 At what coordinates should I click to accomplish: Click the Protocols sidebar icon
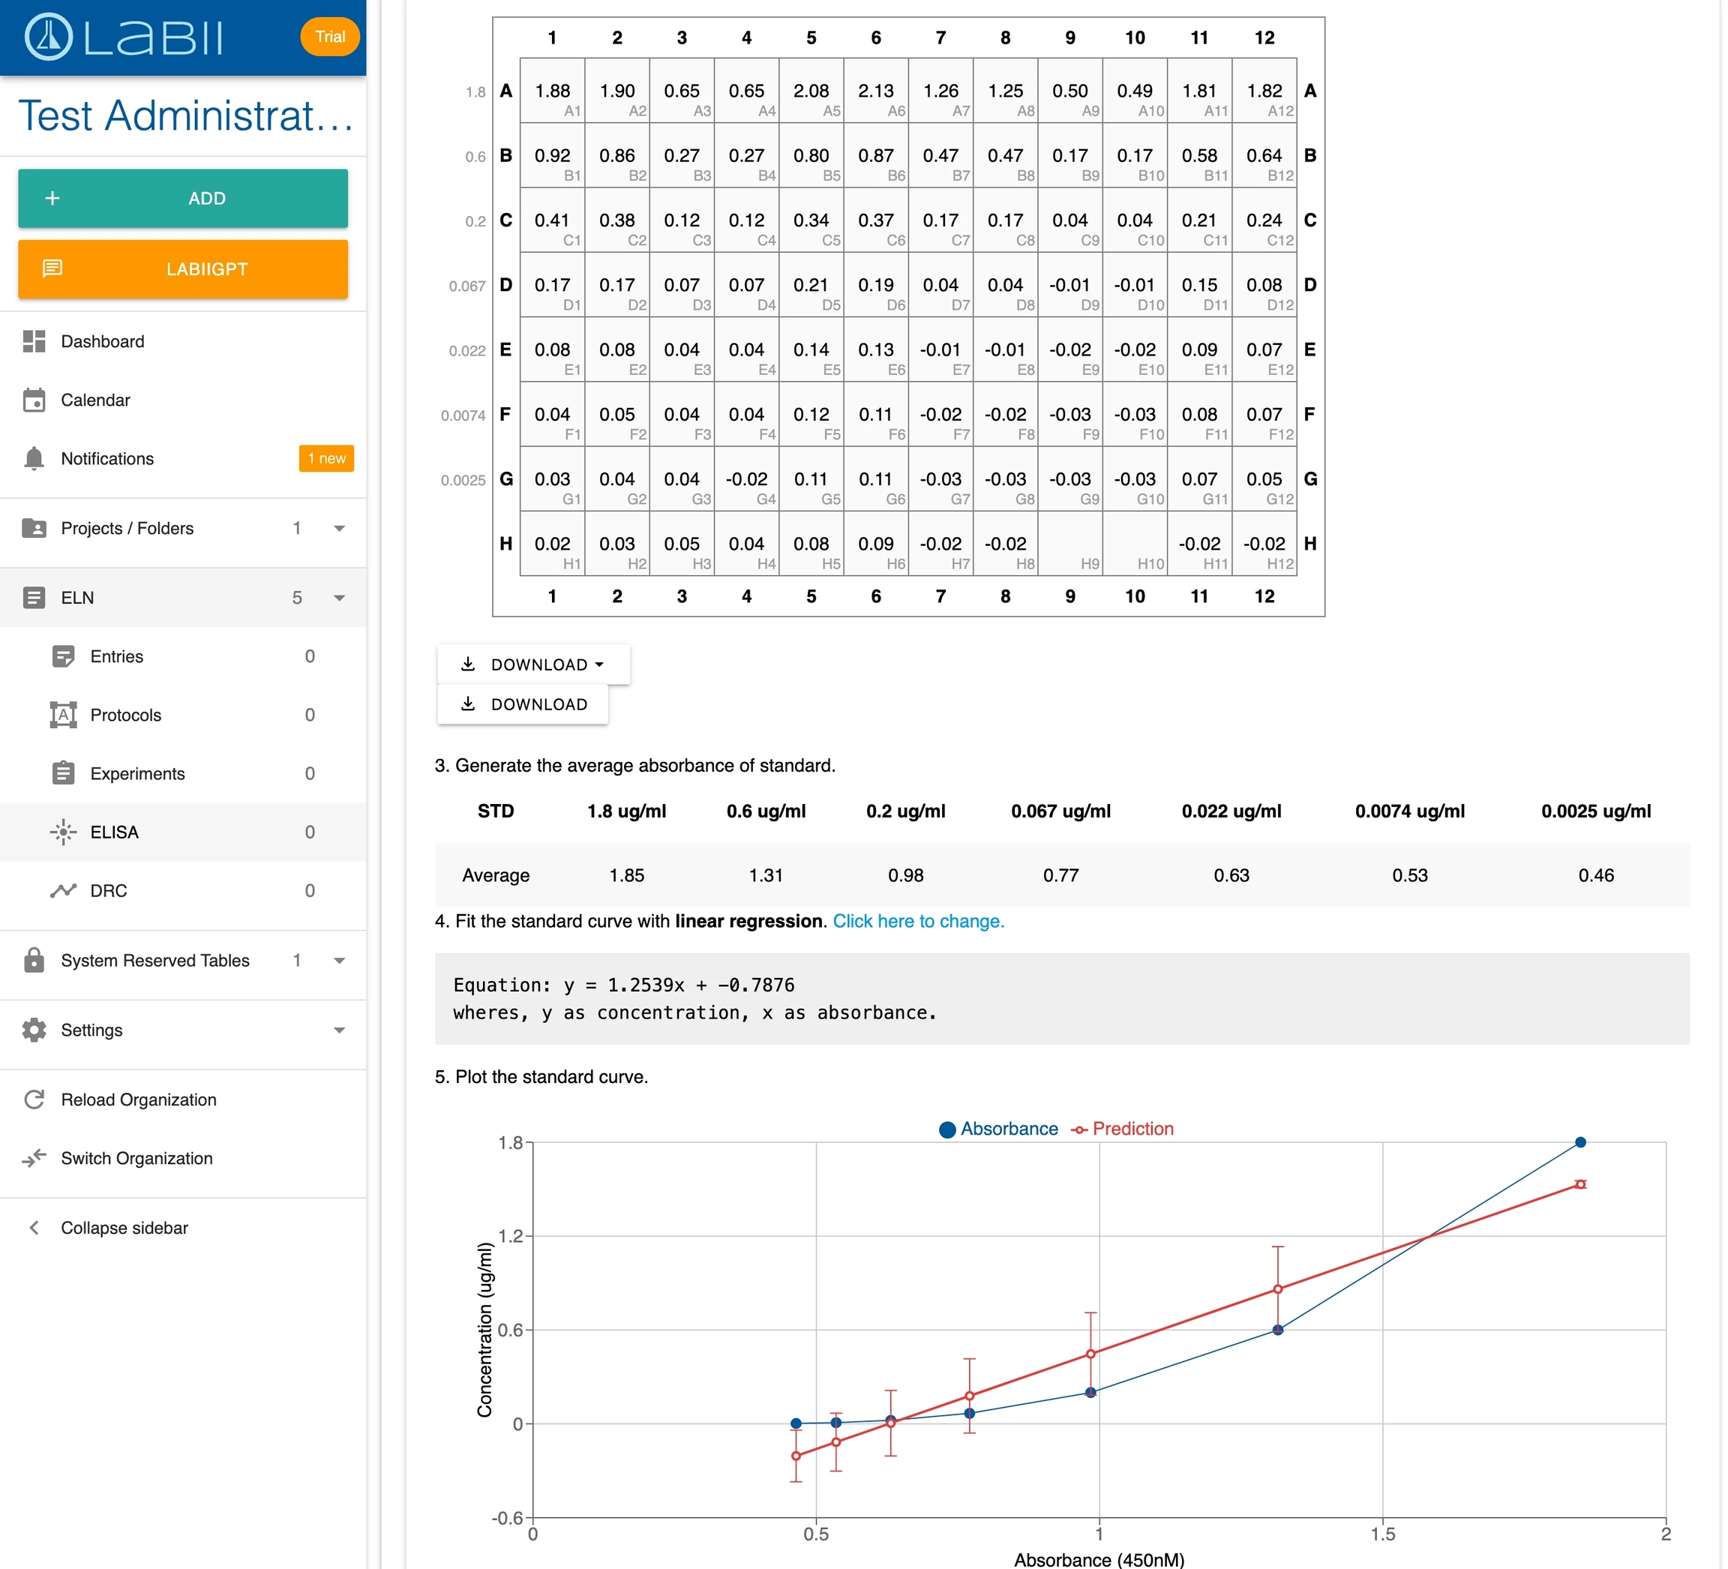(x=64, y=715)
